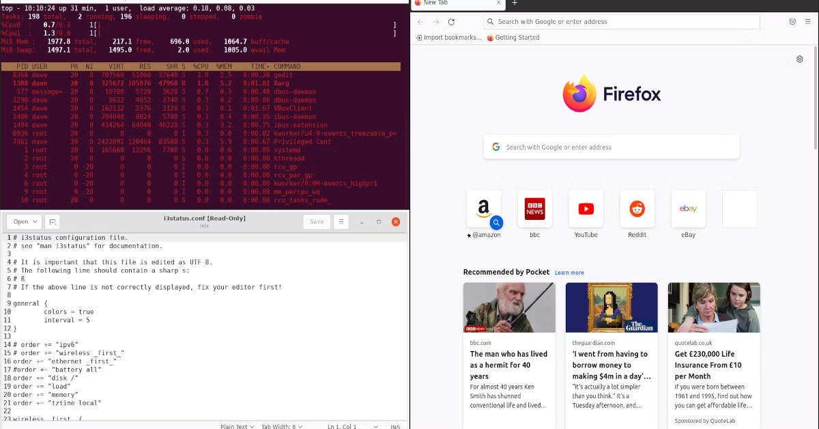Click the Learn more link next to Pocket
Image resolution: width=819 pixels, height=429 pixels.
[569, 273]
